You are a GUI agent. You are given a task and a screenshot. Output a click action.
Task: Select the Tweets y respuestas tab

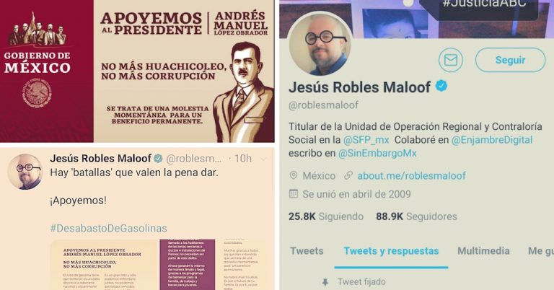391,251
